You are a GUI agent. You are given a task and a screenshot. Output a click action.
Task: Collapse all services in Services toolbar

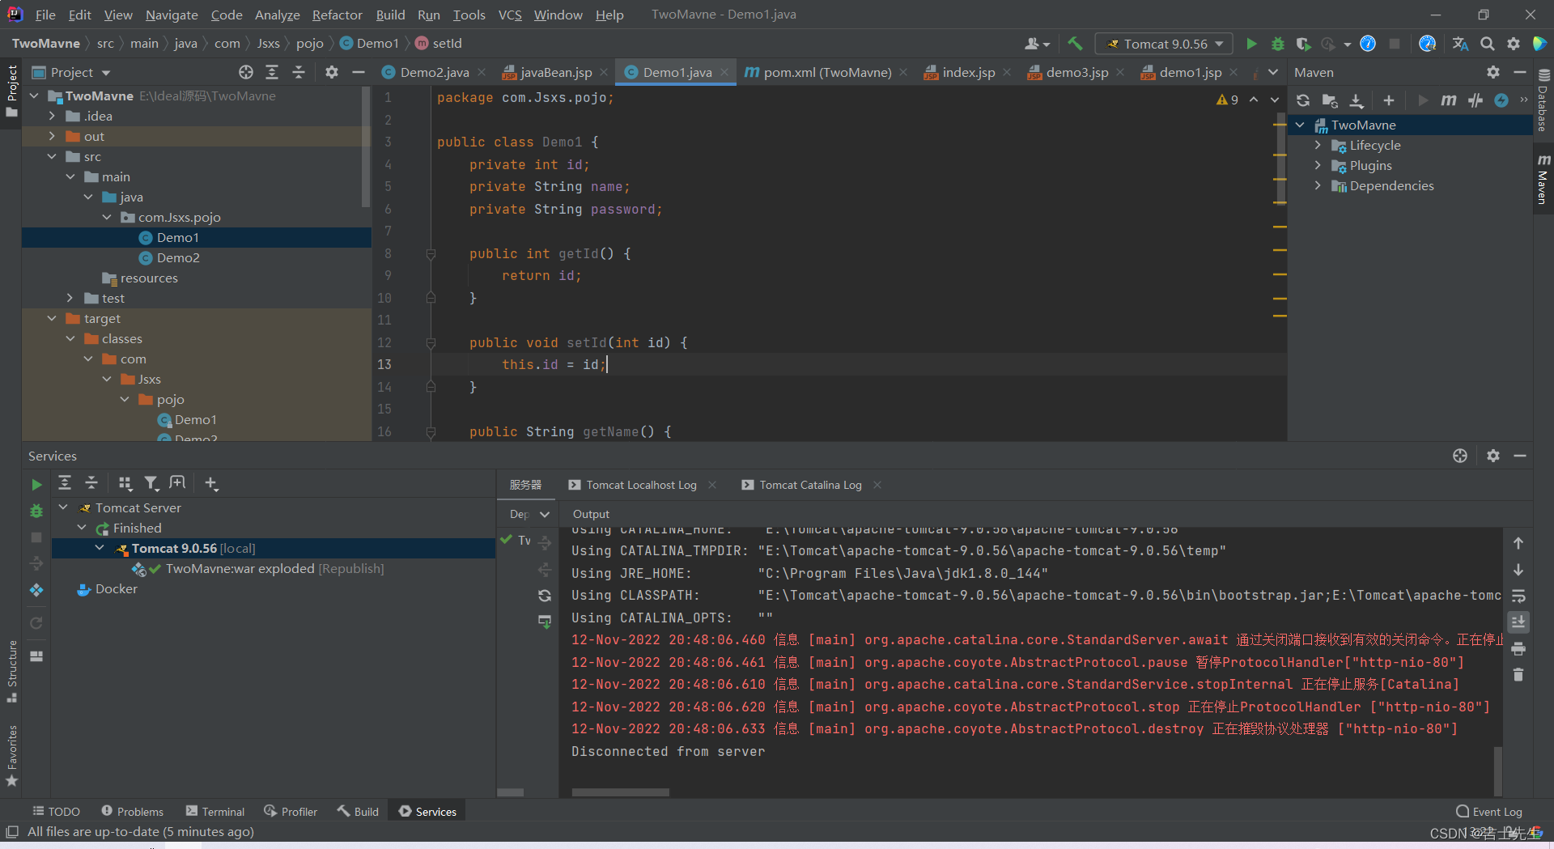click(91, 483)
